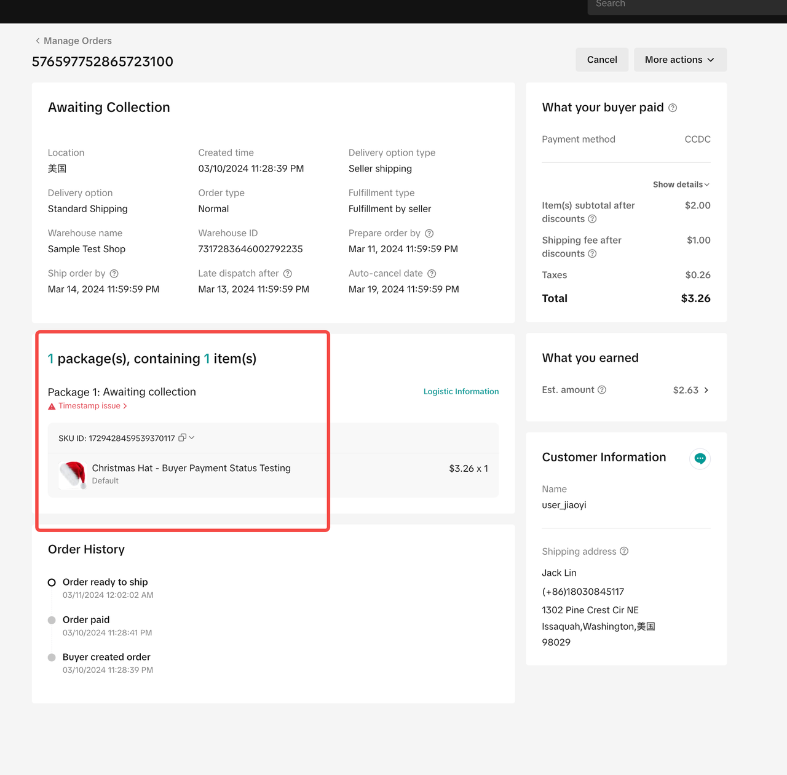Click help icon next to Est. amount
Image resolution: width=787 pixels, height=775 pixels.
click(602, 390)
